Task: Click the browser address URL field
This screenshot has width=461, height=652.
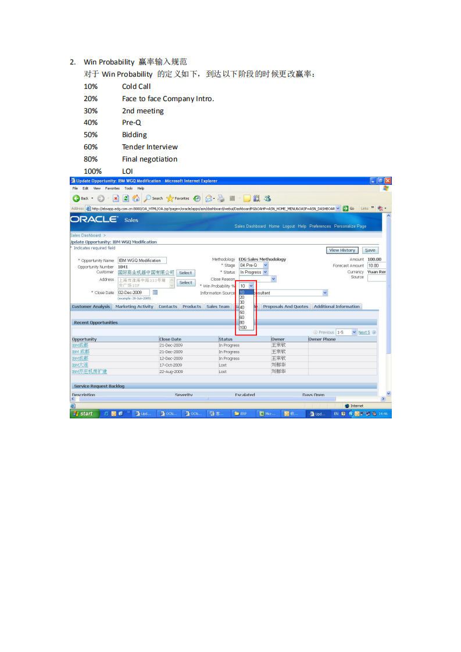Action: 213,208
